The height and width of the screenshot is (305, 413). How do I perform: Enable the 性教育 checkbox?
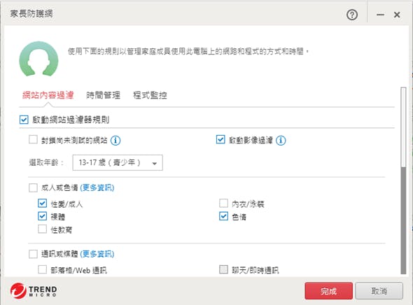42,229
